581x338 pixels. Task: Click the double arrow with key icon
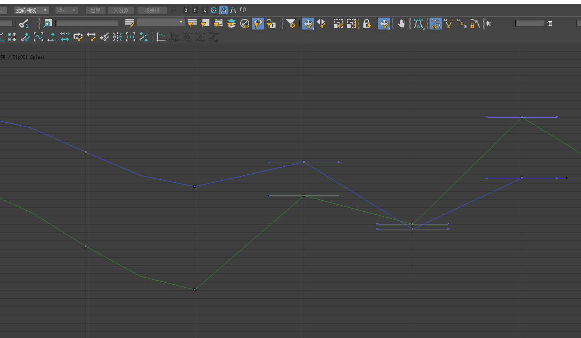91,37
